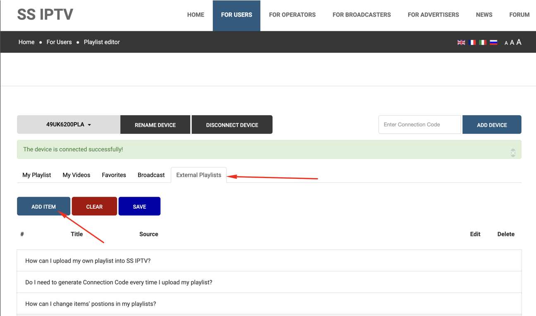Viewport: 536px width, 316px height.
Task: Switch to the My Videos tab
Action: coord(77,175)
